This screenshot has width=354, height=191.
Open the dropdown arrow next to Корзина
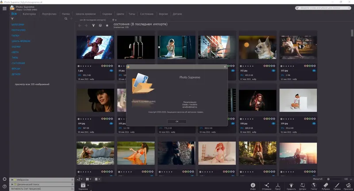coord(88,185)
